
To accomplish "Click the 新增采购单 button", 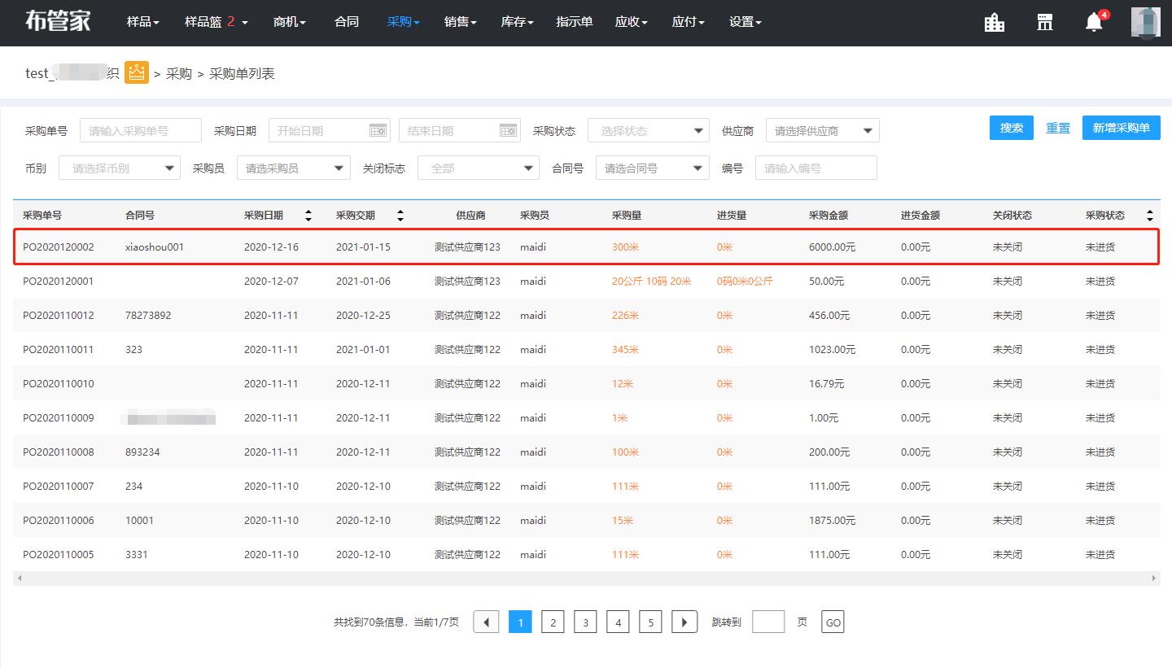I will [1122, 128].
